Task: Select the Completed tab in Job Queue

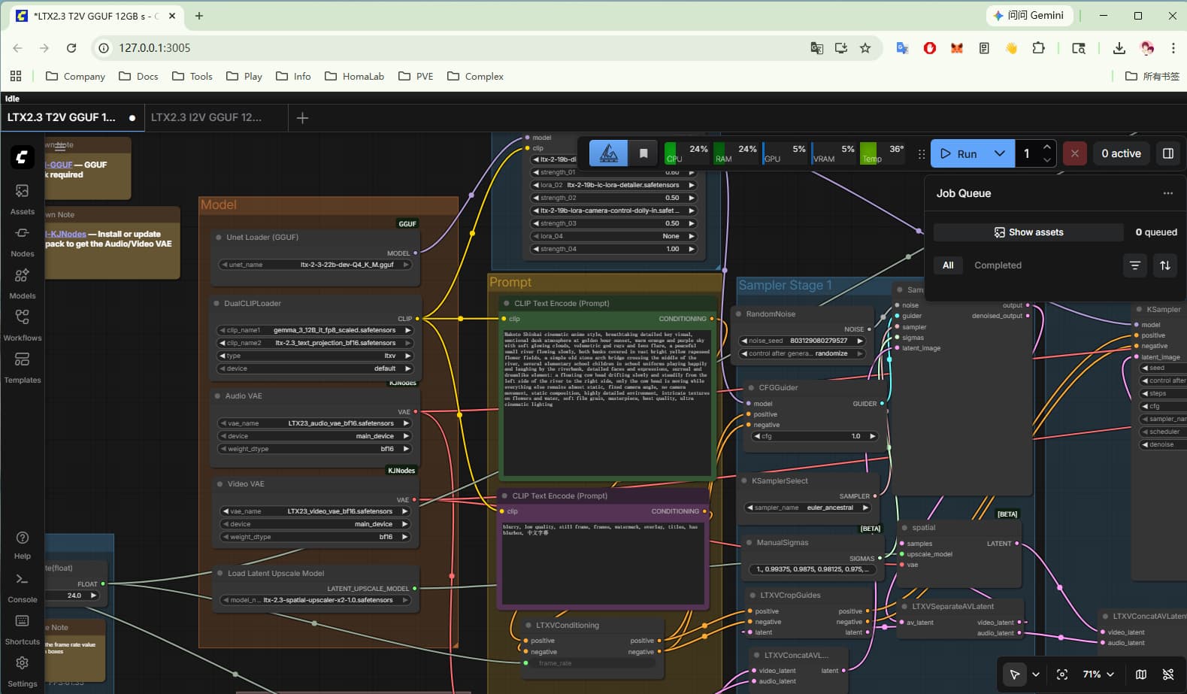Action: 997,265
